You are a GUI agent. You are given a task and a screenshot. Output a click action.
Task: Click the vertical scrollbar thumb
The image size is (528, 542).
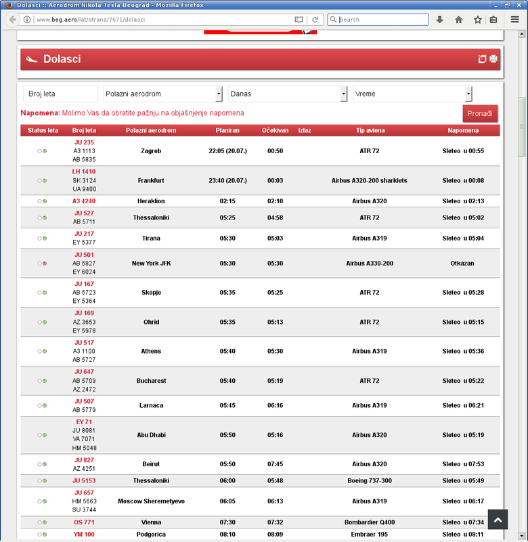click(x=522, y=127)
